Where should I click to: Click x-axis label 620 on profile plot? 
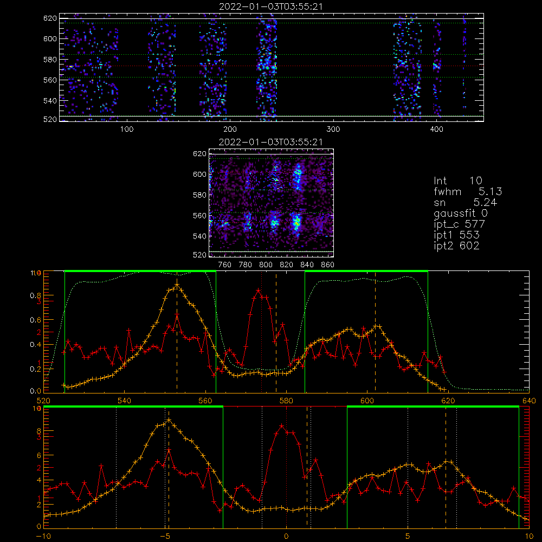click(448, 401)
